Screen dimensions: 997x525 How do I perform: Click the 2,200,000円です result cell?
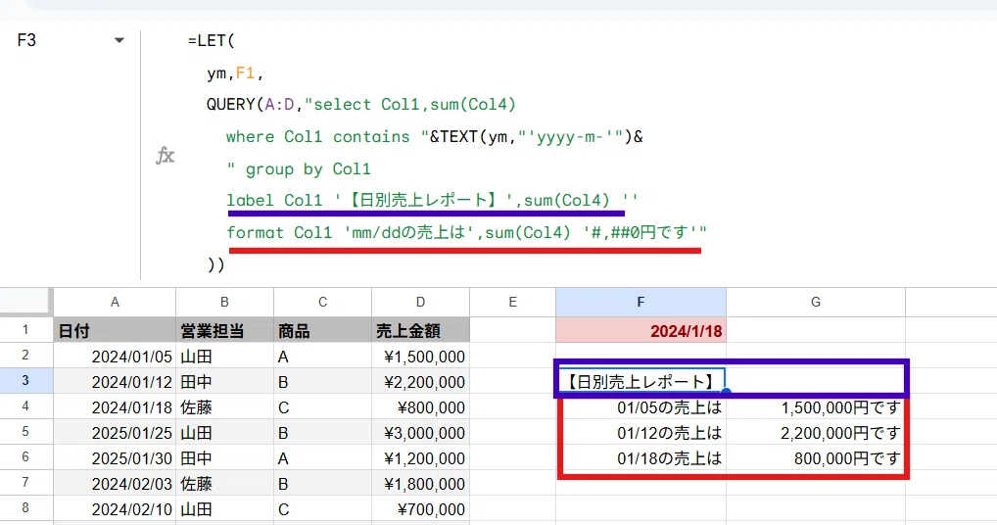pos(816,432)
